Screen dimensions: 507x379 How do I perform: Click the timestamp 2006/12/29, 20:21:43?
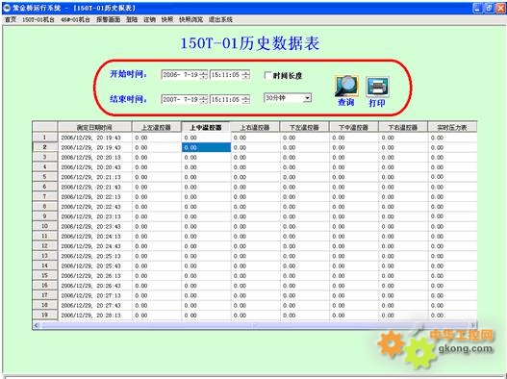[x=90, y=187]
